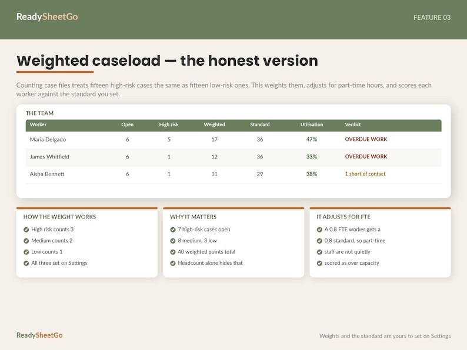
Task: Click the ReadySheetGo logo in the header
Action: click(47, 16)
